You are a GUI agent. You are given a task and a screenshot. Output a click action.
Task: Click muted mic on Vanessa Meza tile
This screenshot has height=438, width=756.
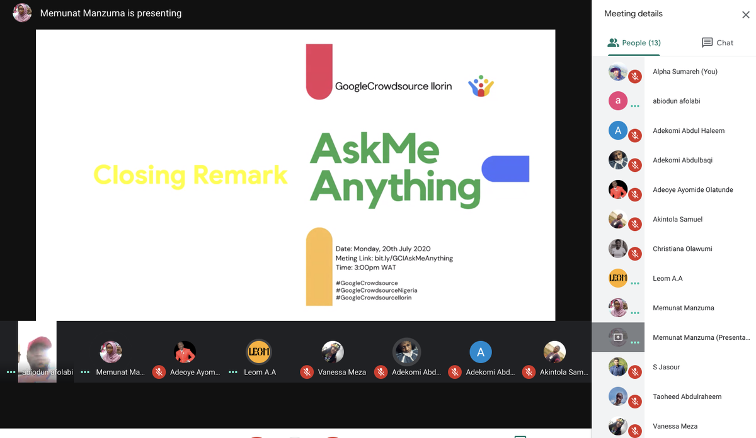[x=307, y=372]
